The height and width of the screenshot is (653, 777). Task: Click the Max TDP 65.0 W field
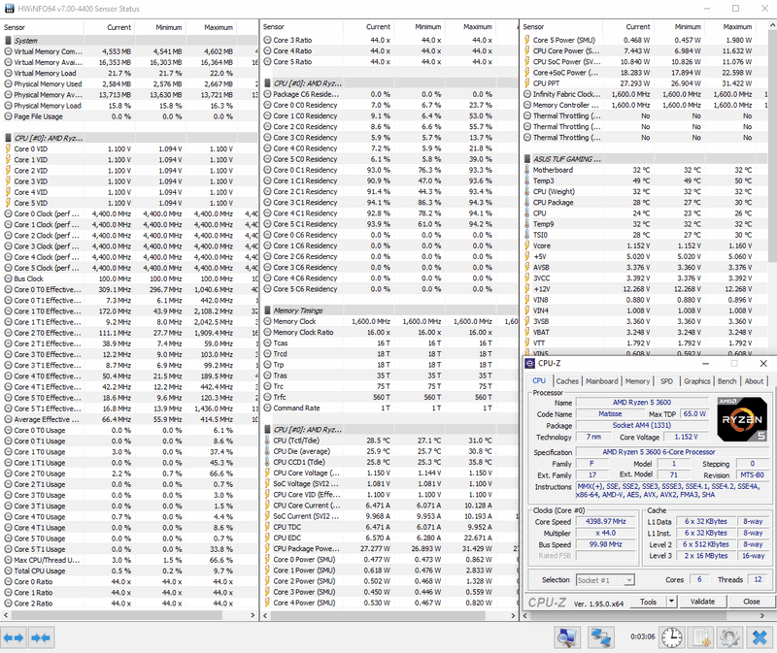pos(694,413)
